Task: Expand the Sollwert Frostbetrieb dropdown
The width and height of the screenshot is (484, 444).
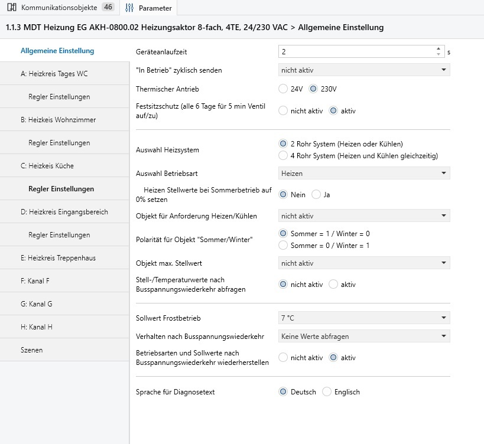Action: pyautogui.click(x=364, y=318)
